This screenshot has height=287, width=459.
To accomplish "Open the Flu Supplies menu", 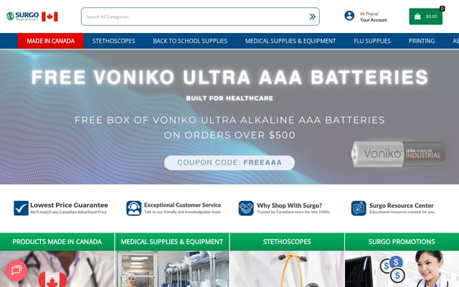I will [x=372, y=41].
